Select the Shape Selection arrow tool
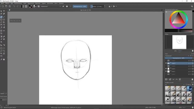Image resolution: width=194 pixels, height=109 pixels. (x=1, y=11)
